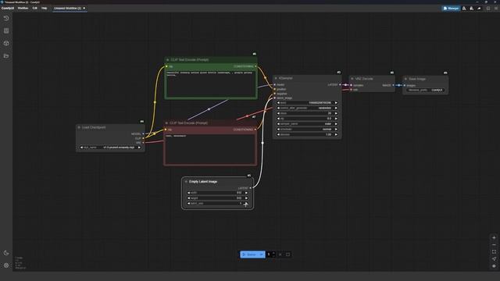This screenshot has width=500, height=281.
Task: Open the workflows folder sidebar icon
Action: click(6, 55)
